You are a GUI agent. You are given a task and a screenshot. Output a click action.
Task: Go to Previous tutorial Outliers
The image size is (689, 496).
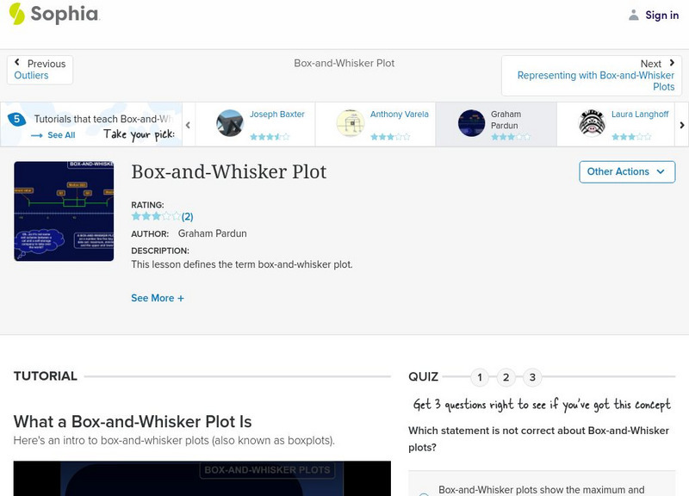[40, 70]
